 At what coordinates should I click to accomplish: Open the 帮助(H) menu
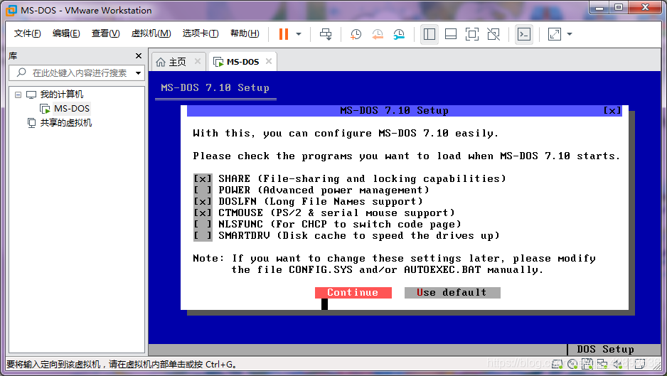coord(245,33)
